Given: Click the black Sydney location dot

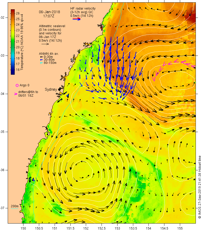Looking at the screenshot, I should [x=59, y=89].
